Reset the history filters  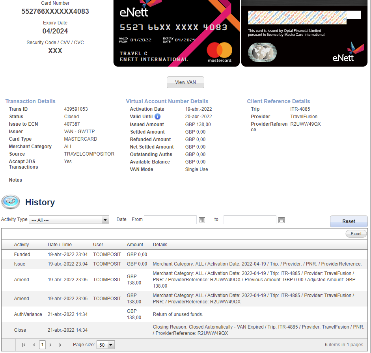pos(349,221)
